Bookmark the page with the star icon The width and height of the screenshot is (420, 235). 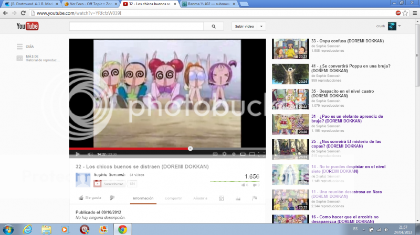(x=405, y=13)
